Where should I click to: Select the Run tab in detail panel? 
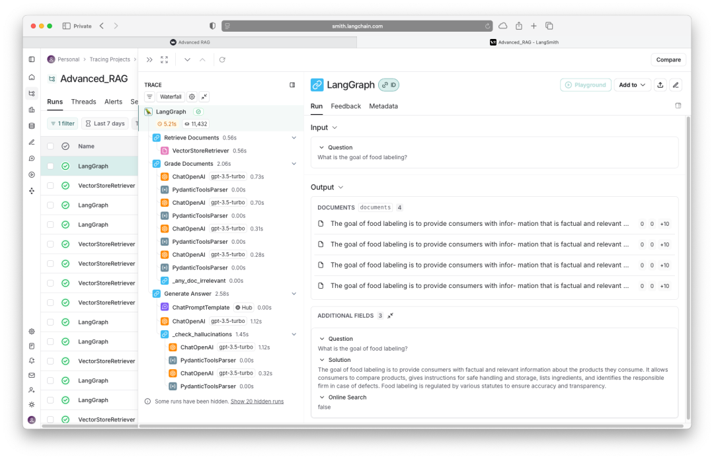317,106
